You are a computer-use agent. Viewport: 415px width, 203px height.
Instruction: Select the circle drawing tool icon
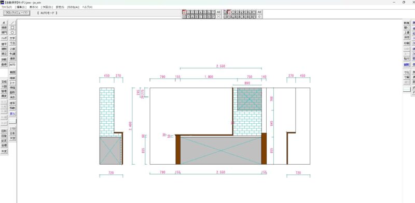tap(12, 32)
